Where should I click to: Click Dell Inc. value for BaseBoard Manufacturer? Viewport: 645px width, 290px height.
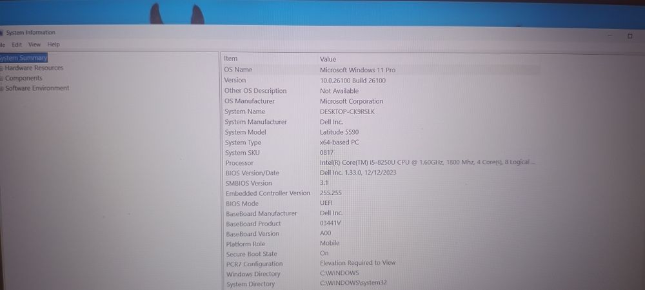click(332, 213)
